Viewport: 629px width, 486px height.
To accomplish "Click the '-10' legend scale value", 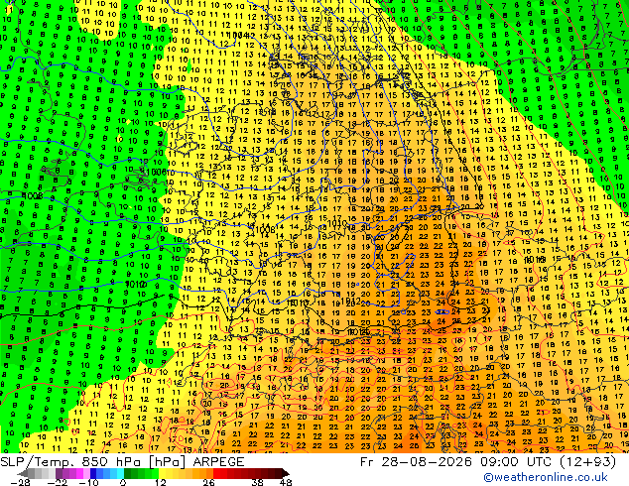I will click(x=88, y=482).
